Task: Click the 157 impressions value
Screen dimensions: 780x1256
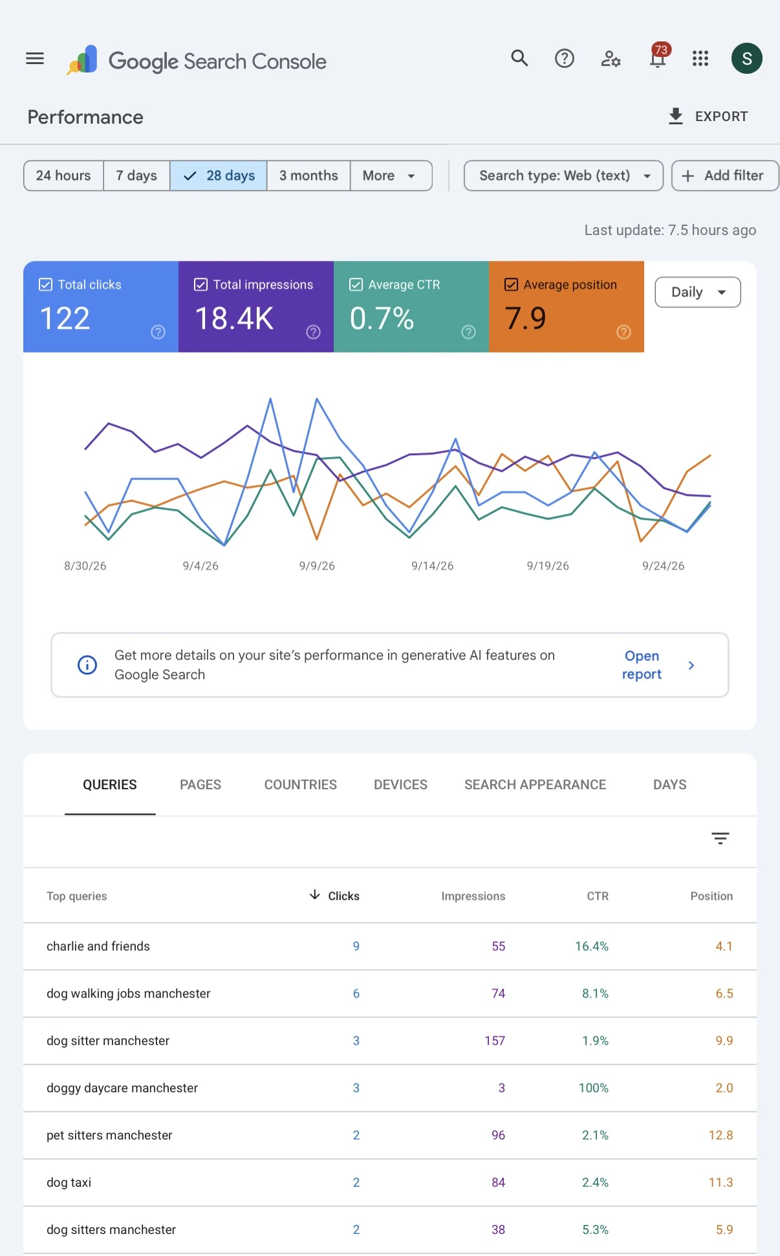Action: [495, 1041]
